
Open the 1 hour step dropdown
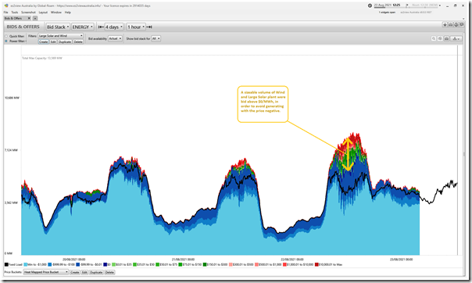(x=136, y=27)
